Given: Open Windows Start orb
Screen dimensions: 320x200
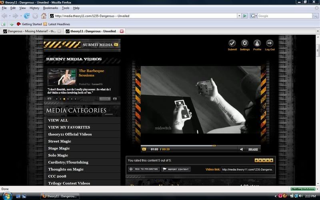Looking at the screenshot, I should pos(7,196).
